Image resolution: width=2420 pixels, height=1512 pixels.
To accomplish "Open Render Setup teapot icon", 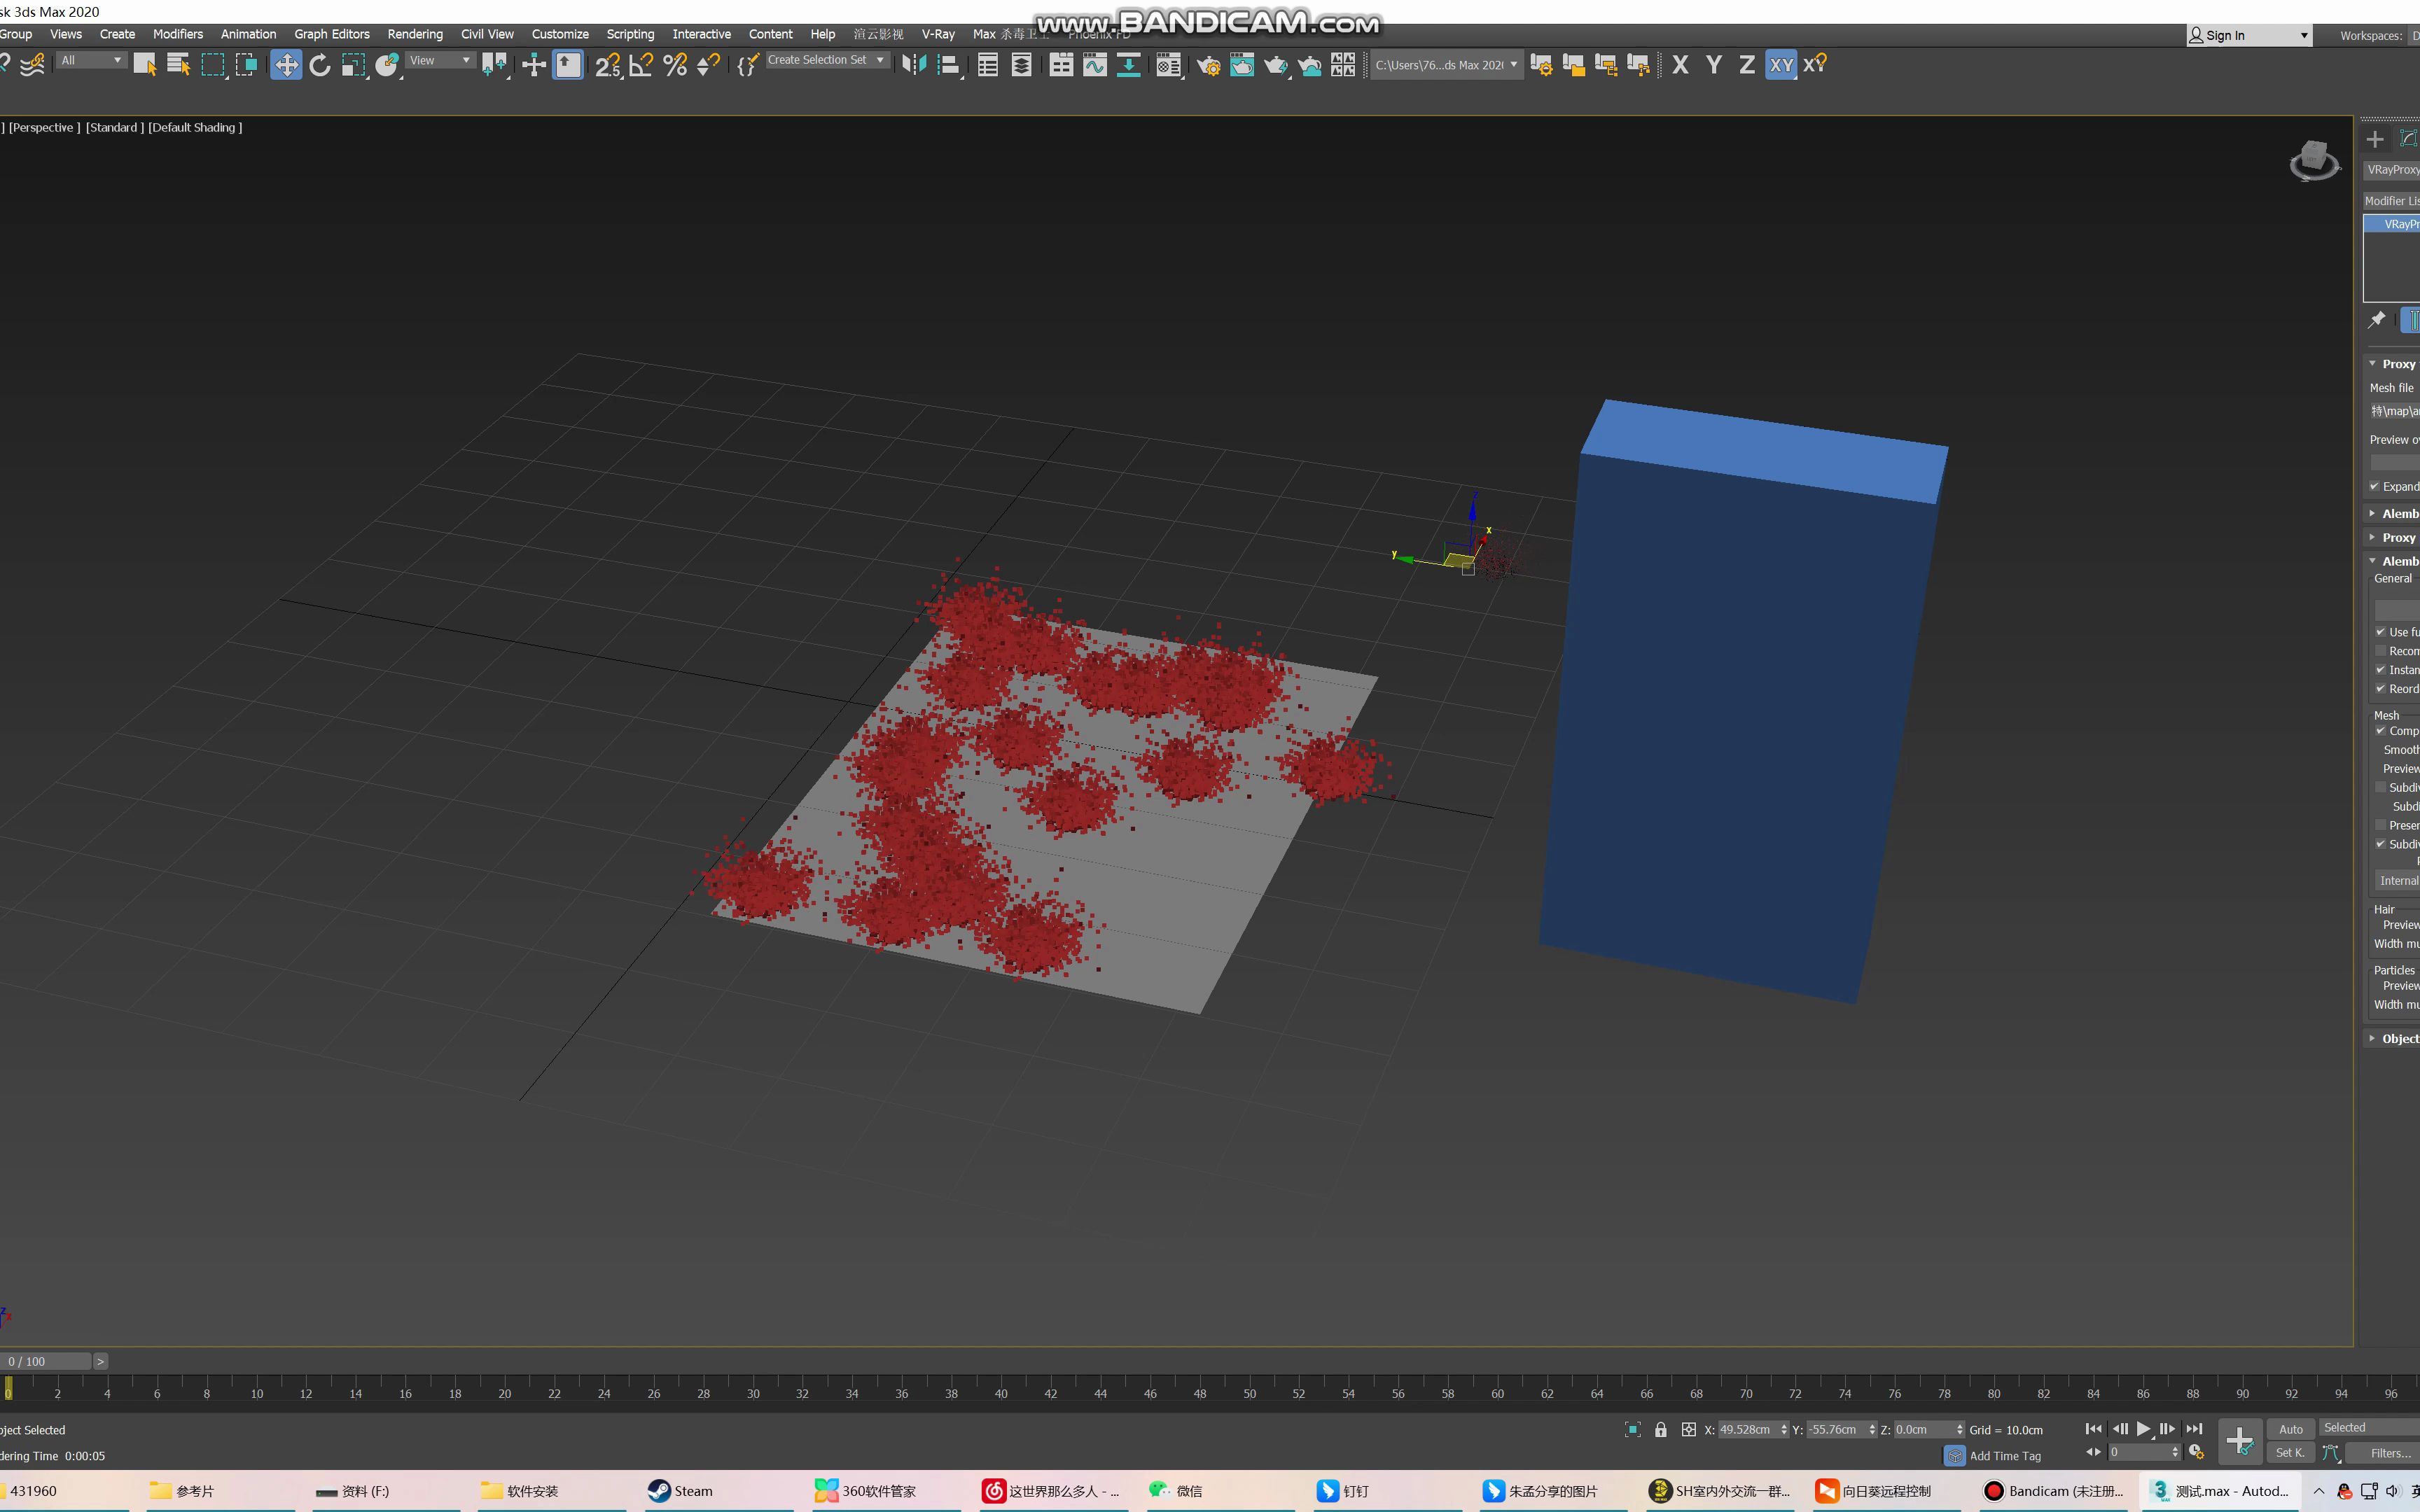I will point(1208,66).
